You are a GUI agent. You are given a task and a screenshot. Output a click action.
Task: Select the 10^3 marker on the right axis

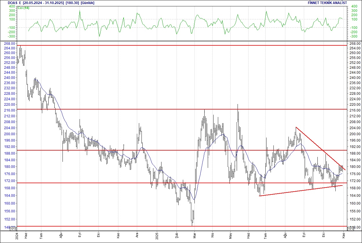coord(351,228)
